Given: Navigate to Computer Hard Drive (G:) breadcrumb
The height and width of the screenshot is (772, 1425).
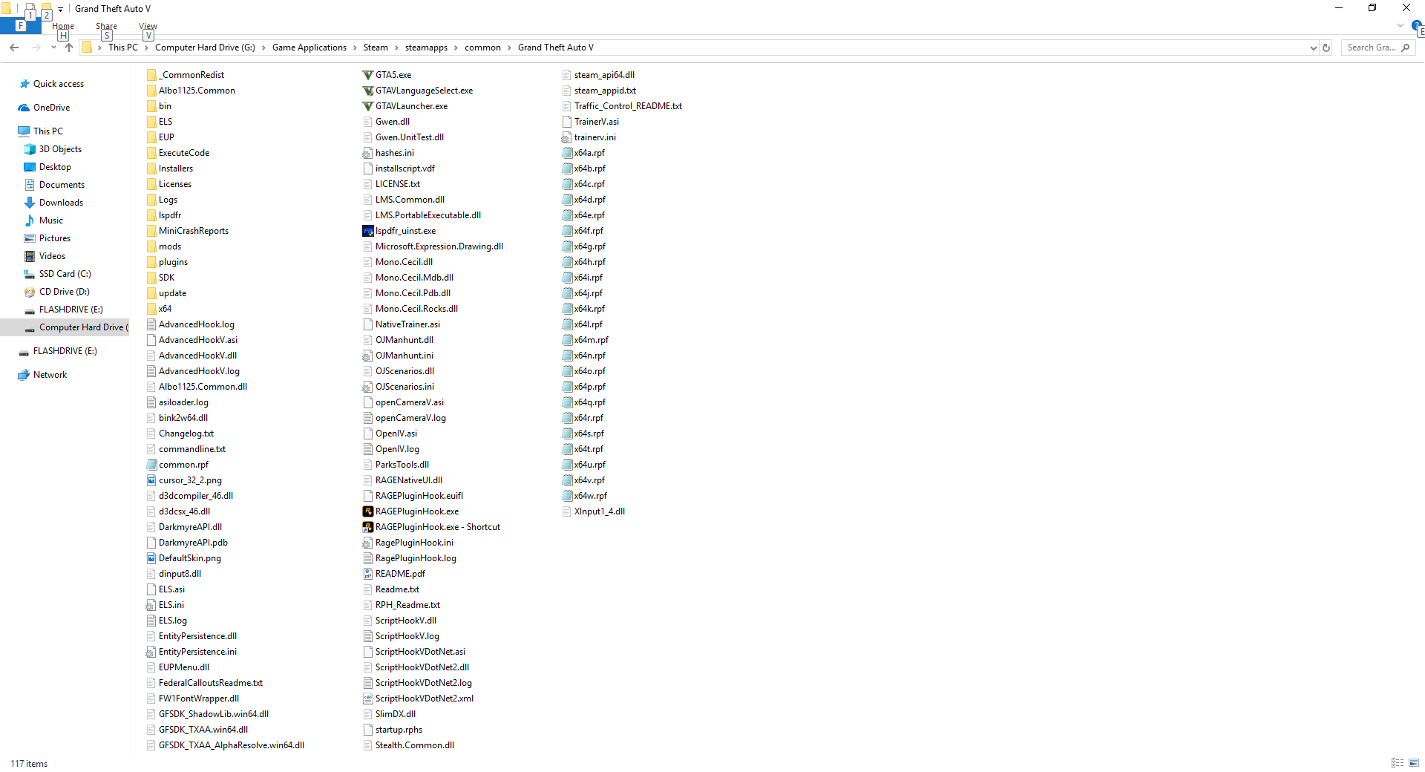Looking at the screenshot, I should (x=205, y=48).
